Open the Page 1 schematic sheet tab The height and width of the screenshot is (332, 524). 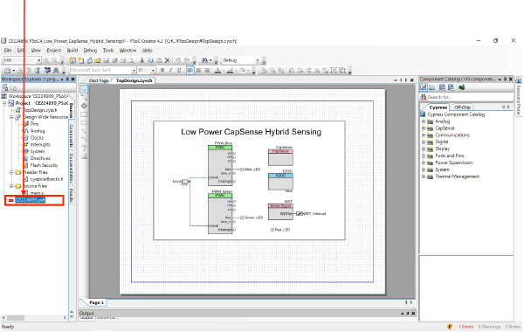tap(96, 302)
